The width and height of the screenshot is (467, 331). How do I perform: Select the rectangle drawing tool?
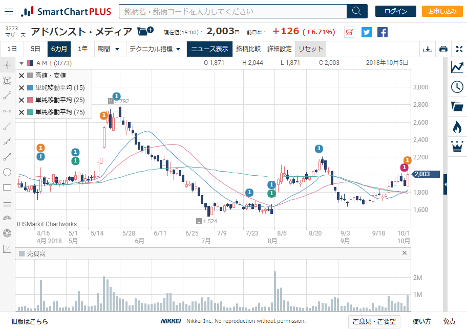pos(7,187)
